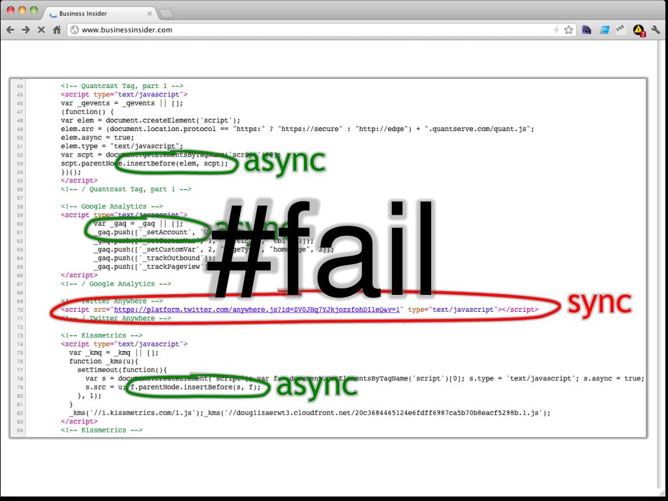Screen dimensions: 668x501
Task: Stop loading the page
Action: coord(41,30)
